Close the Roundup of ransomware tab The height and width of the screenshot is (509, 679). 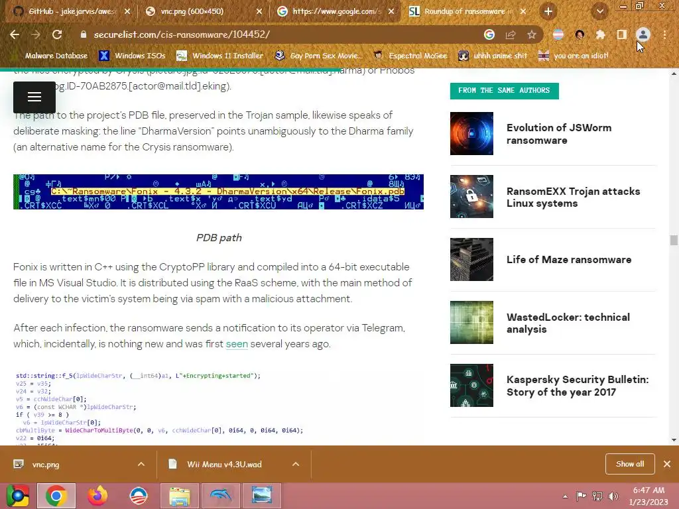click(x=523, y=11)
